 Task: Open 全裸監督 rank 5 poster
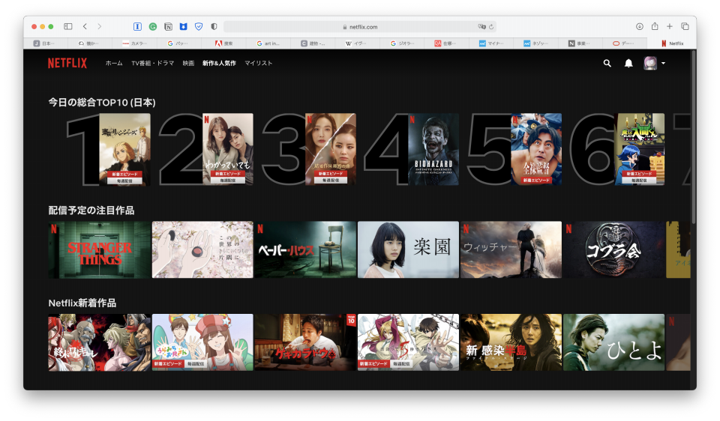coord(536,150)
